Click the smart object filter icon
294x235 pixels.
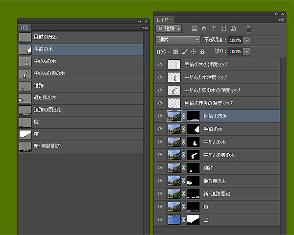[x=233, y=29]
